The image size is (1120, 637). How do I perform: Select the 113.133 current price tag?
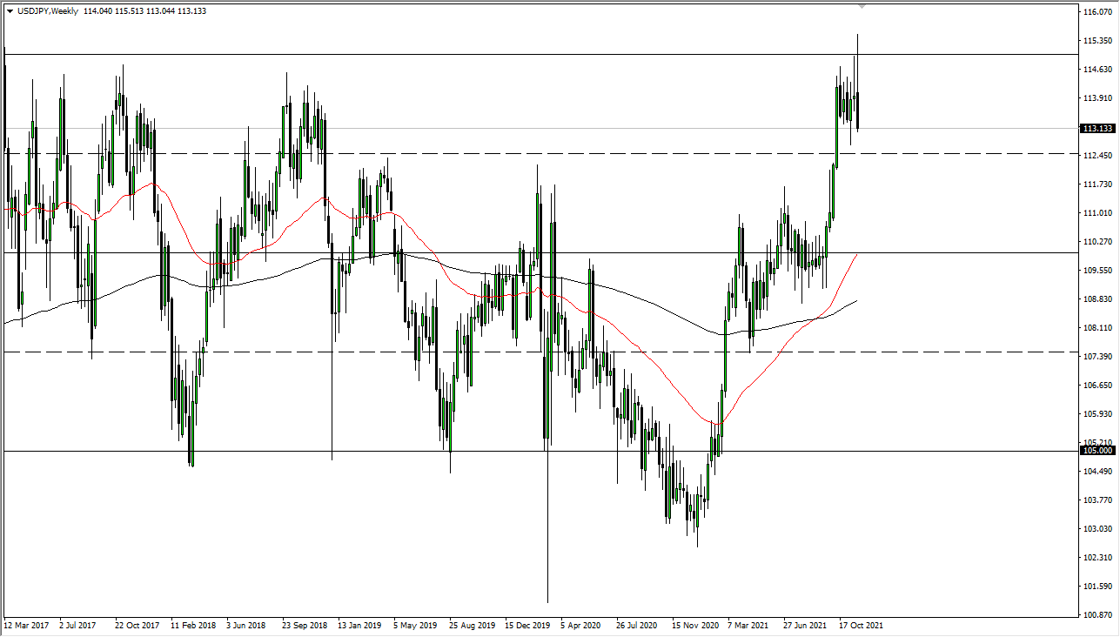click(x=1096, y=128)
